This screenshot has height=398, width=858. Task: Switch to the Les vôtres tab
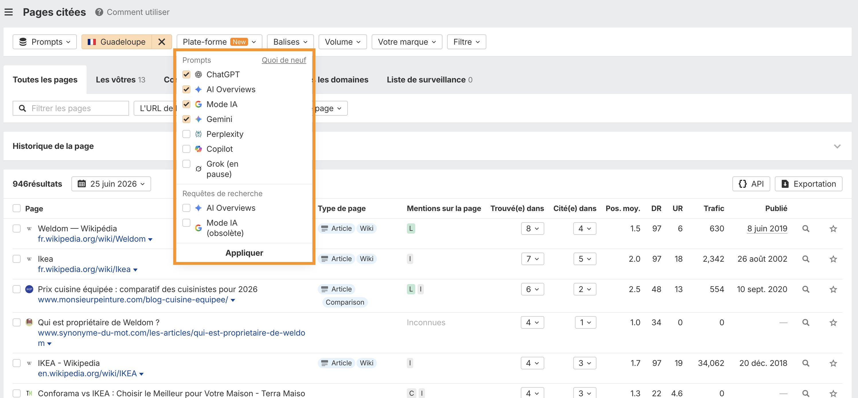(x=120, y=80)
